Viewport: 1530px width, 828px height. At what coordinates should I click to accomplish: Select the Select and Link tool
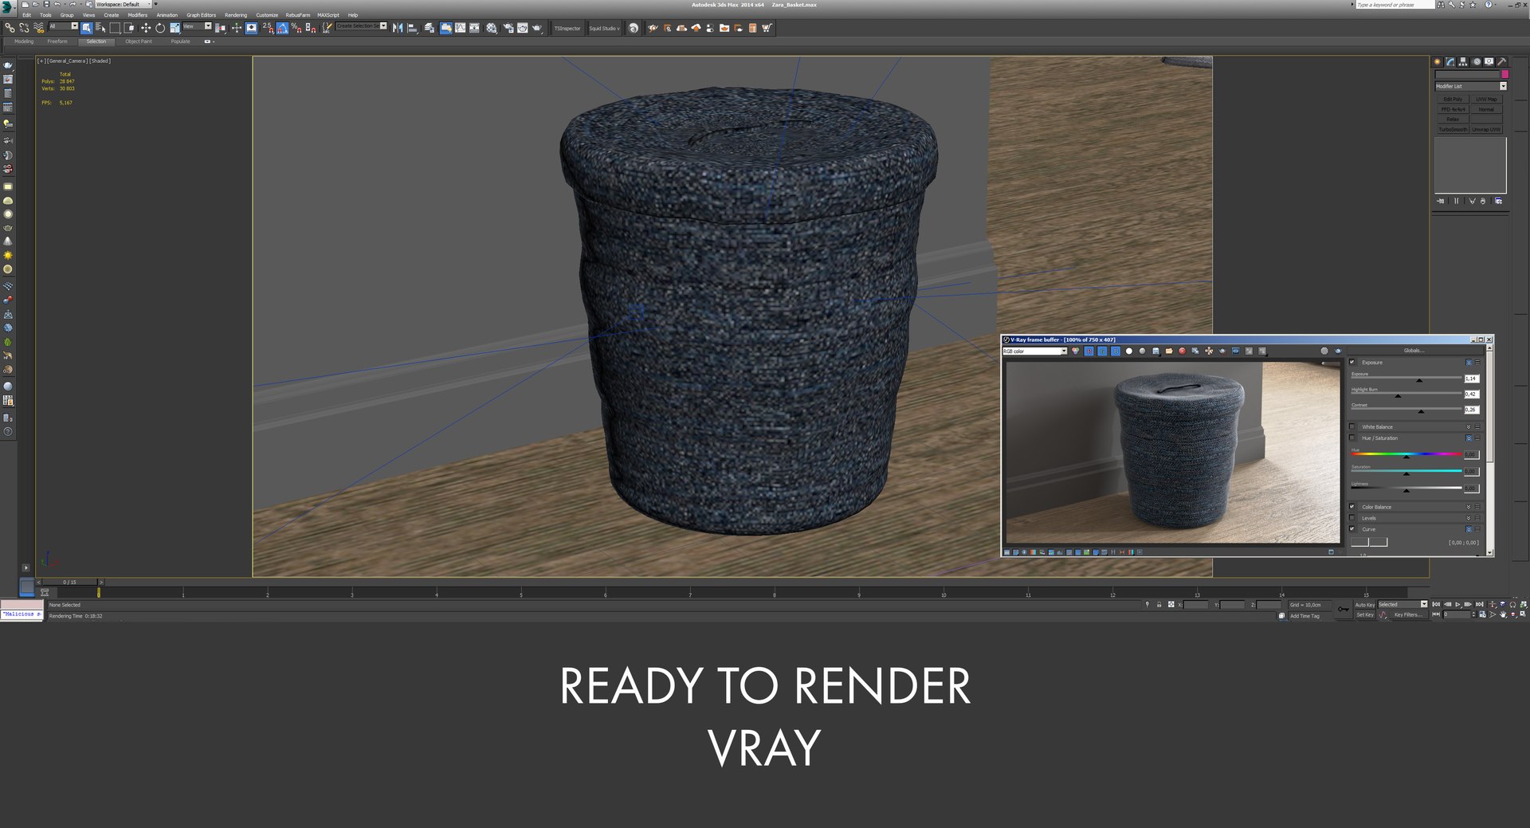point(10,28)
